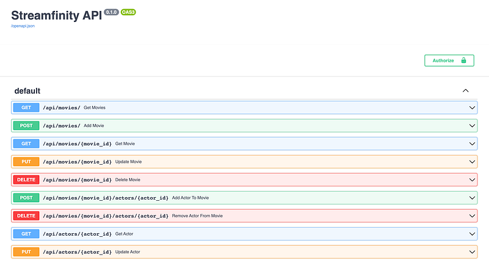Image resolution: width=489 pixels, height=260 pixels.
Task: Expand the Add Movie row chevron
Action: coord(472,126)
